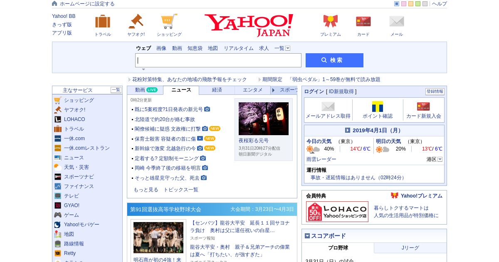Switch to the エンタメ news tab
This screenshot has height=262, width=499.
[253, 90]
